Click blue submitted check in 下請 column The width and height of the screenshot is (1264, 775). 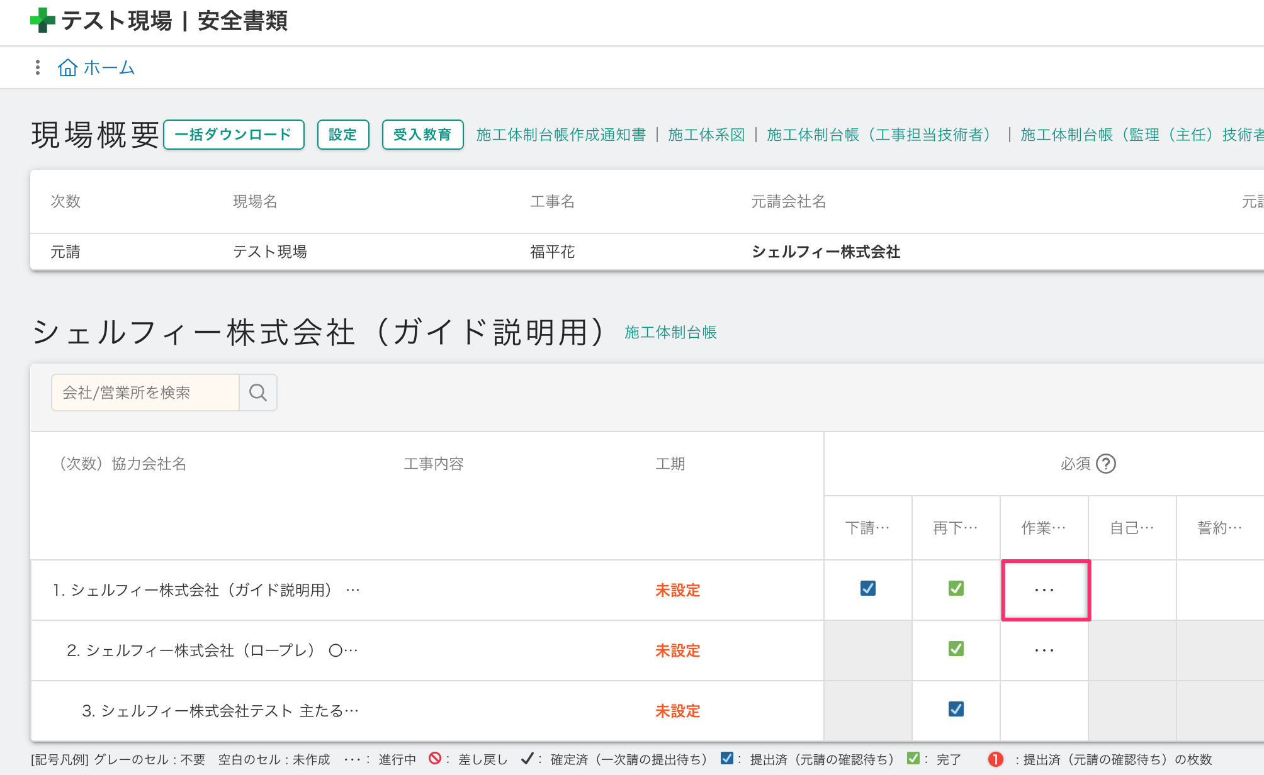click(867, 588)
